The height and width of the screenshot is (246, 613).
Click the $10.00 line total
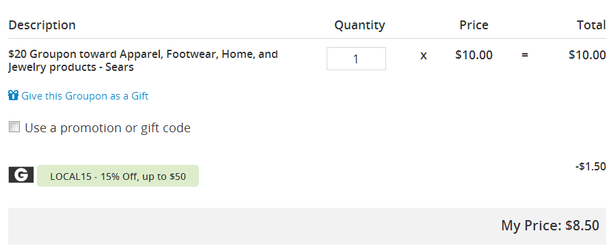[587, 55]
